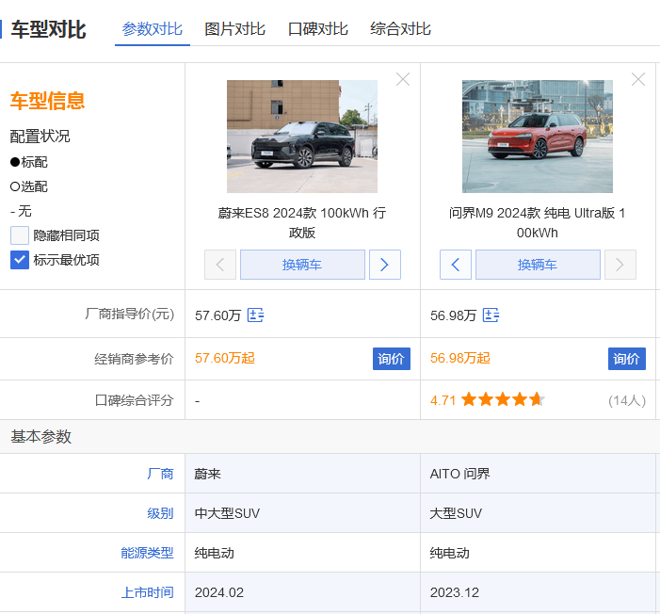Open the 图片对比 tab
The height and width of the screenshot is (614, 660).
234,29
